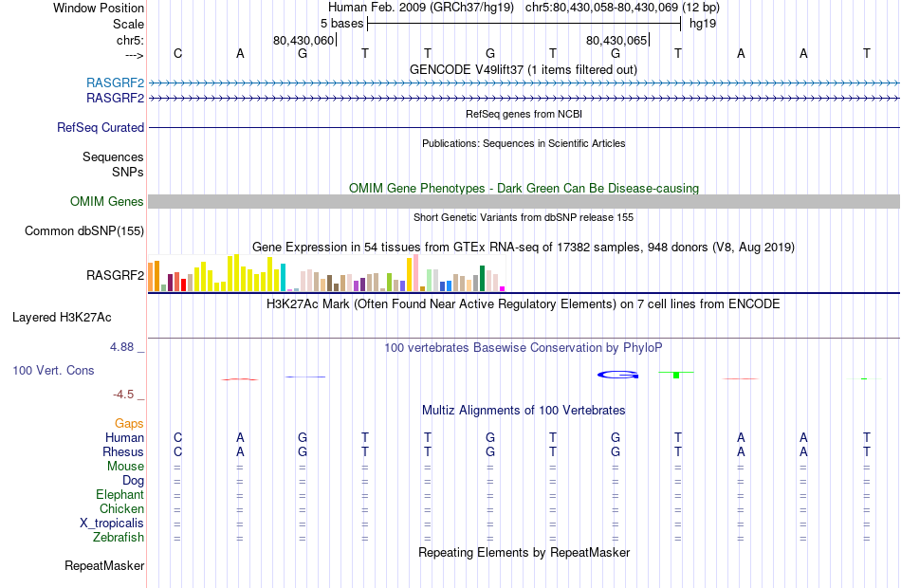Click RASGRF2 label beside GTEx expression chart
This screenshot has height=588, width=901.
[115, 275]
